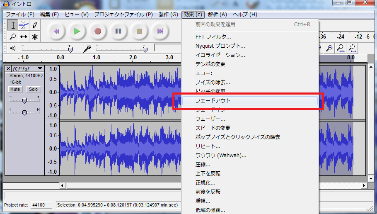Choose Nyquist プロンプト... effect
Image resolution: width=377 pixels, height=214 pixels.
[250, 46]
